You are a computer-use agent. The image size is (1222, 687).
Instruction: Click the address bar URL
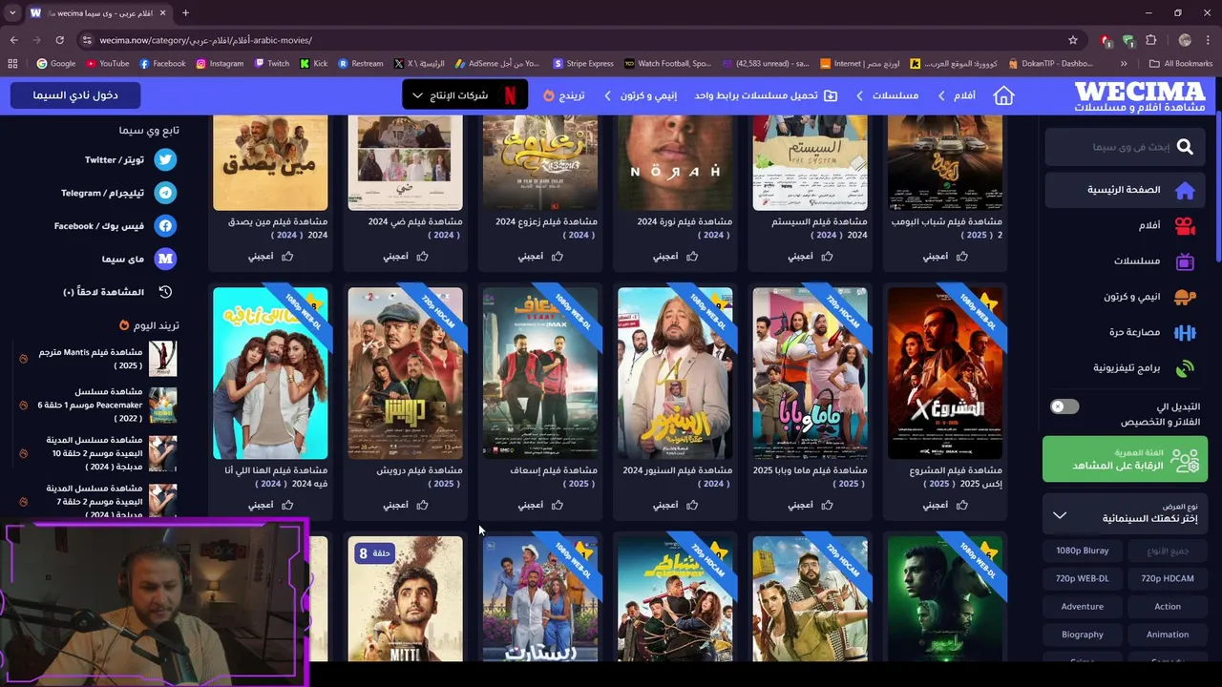205,40
